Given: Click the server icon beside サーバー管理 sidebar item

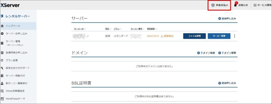Looking at the screenshot, I should 2,43.
